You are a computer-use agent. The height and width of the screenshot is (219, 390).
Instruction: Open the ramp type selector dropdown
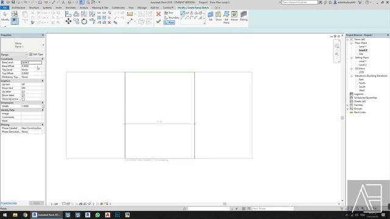pos(43,45)
